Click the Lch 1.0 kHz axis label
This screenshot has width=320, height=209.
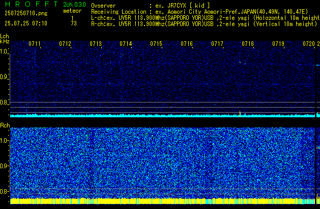point(4,51)
